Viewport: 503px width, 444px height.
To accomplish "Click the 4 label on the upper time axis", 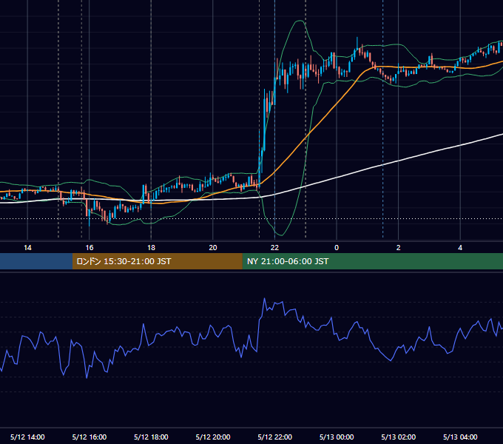I will point(460,248).
